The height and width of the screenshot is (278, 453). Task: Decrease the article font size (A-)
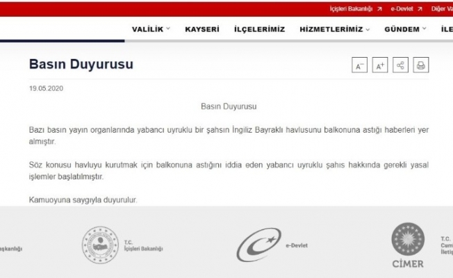point(360,65)
